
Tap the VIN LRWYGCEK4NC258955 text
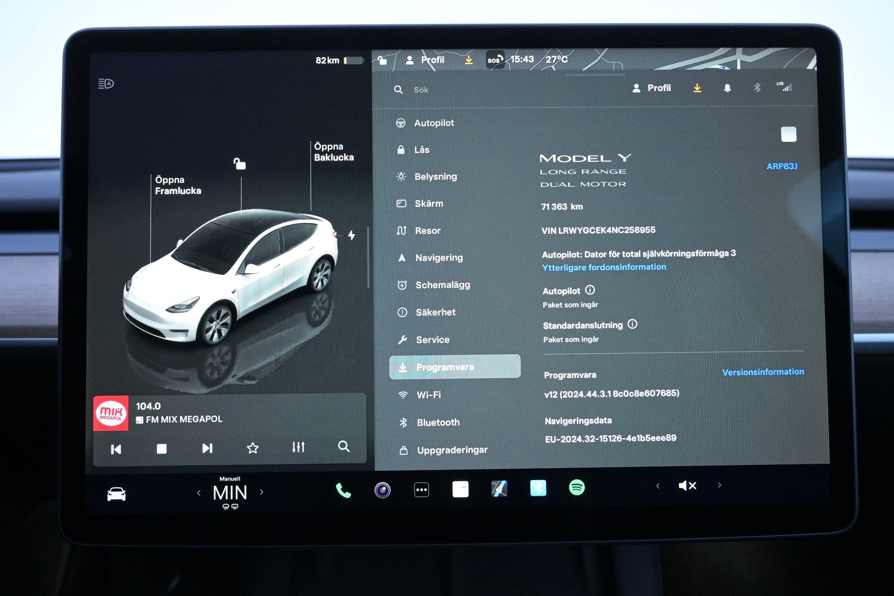pyautogui.click(x=598, y=230)
